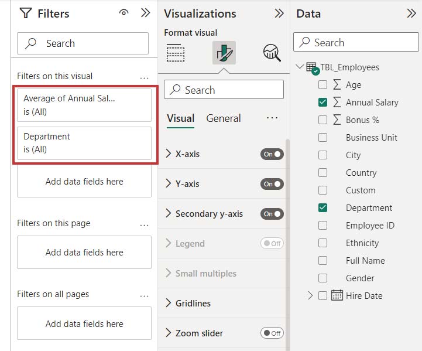422x351 pixels.
Task: Open the Analytics magnifier icon
Action: (x=272, y=53)
